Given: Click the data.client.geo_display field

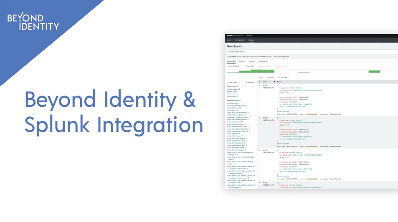Looking at the screenshot, I should click(x=236, y=138).
